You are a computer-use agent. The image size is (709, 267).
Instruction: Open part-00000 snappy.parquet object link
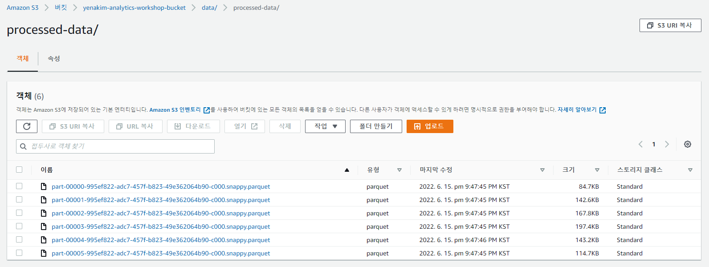click(161, 186)
